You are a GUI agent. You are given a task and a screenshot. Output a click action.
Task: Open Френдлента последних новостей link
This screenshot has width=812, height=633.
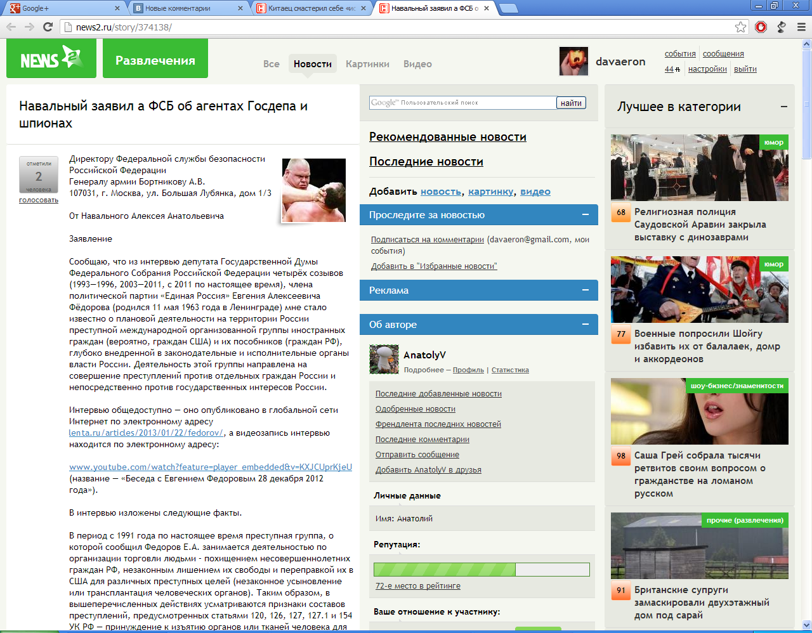coord(438,424)
